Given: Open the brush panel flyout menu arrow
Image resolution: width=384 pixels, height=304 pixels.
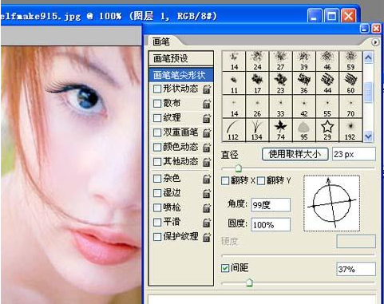Looking at the screenshot, I should pyautogui.click(x=375, y=42).
